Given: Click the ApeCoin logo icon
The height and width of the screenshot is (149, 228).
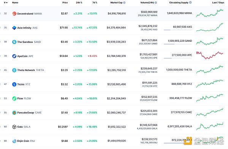Looking at the screenshot, I should coord(14,56).
